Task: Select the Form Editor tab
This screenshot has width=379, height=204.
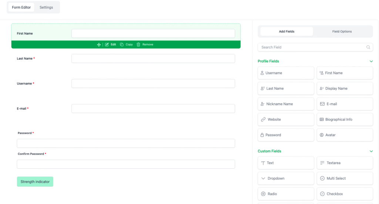Action: [21, 7]
